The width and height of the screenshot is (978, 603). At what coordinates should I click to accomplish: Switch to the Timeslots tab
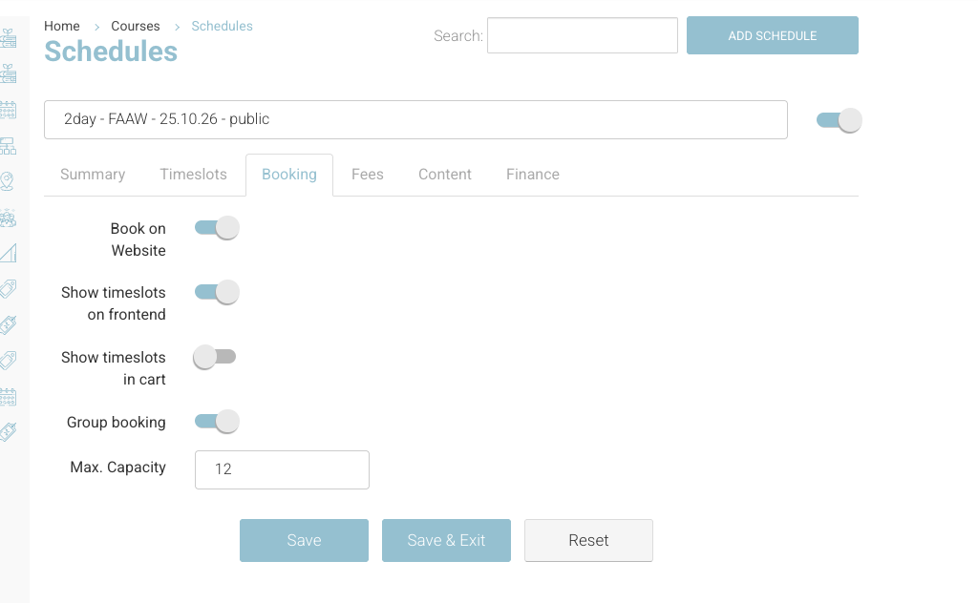193,175
